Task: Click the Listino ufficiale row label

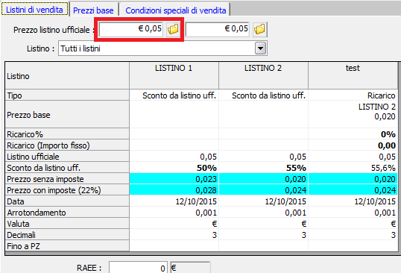Action: pyautogui.click(x=67, y=157)
